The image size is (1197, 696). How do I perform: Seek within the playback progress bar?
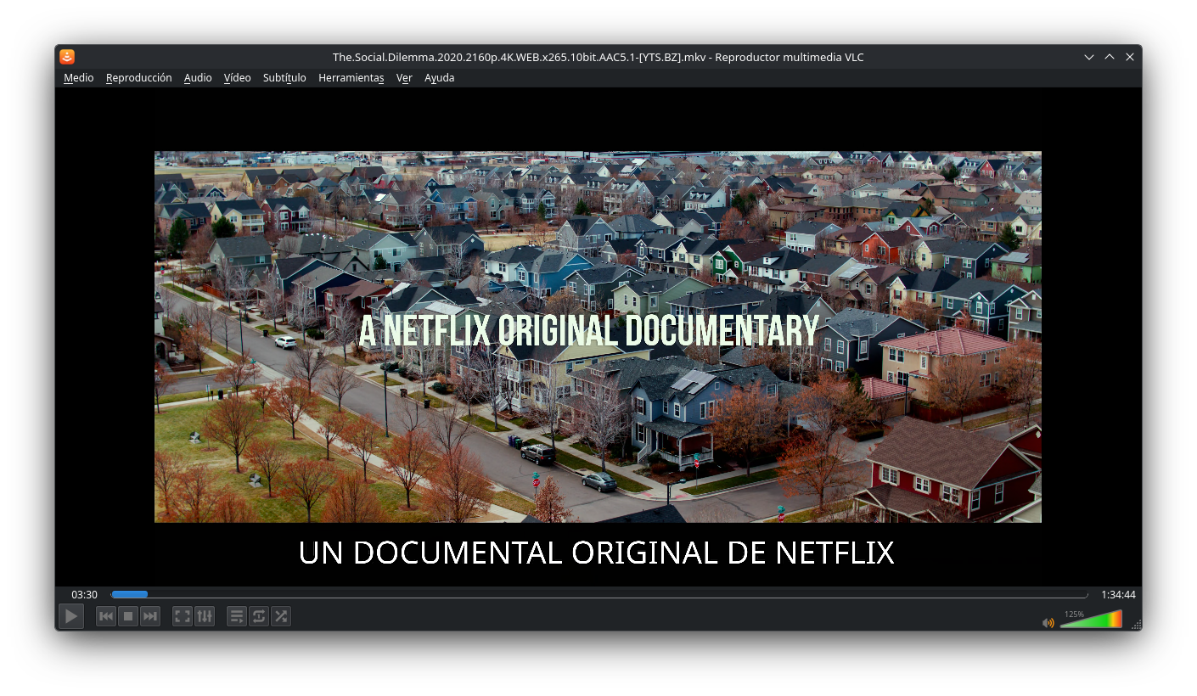click(x=599, y=594)
